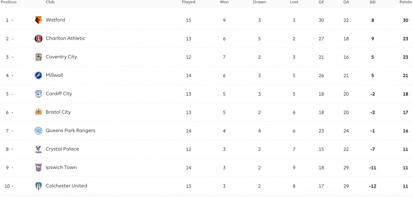The image size is (413, 197).
Task: Click the Coventry City crest icon
Action: (x=38, y=57)
